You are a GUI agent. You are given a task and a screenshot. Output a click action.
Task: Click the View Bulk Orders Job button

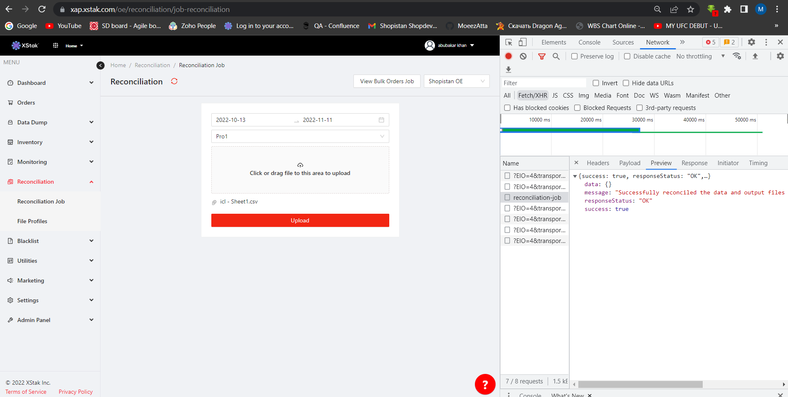pyautogui.click(x=387, y=81)
